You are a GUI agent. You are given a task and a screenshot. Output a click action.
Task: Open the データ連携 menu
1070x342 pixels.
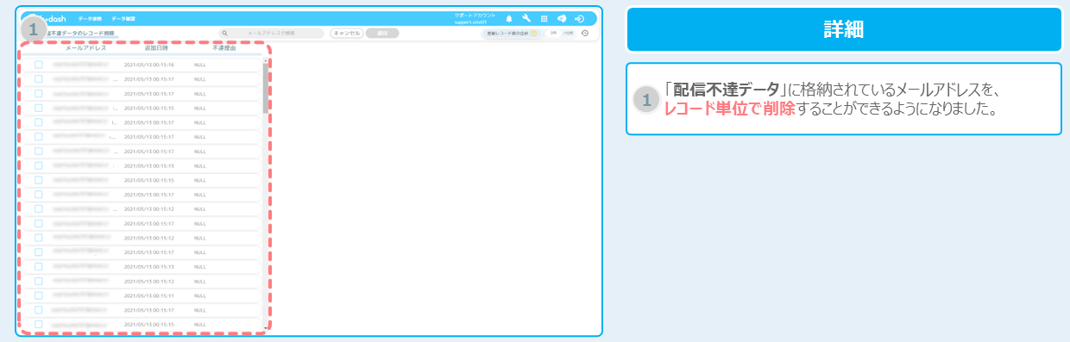coord(90,18)
